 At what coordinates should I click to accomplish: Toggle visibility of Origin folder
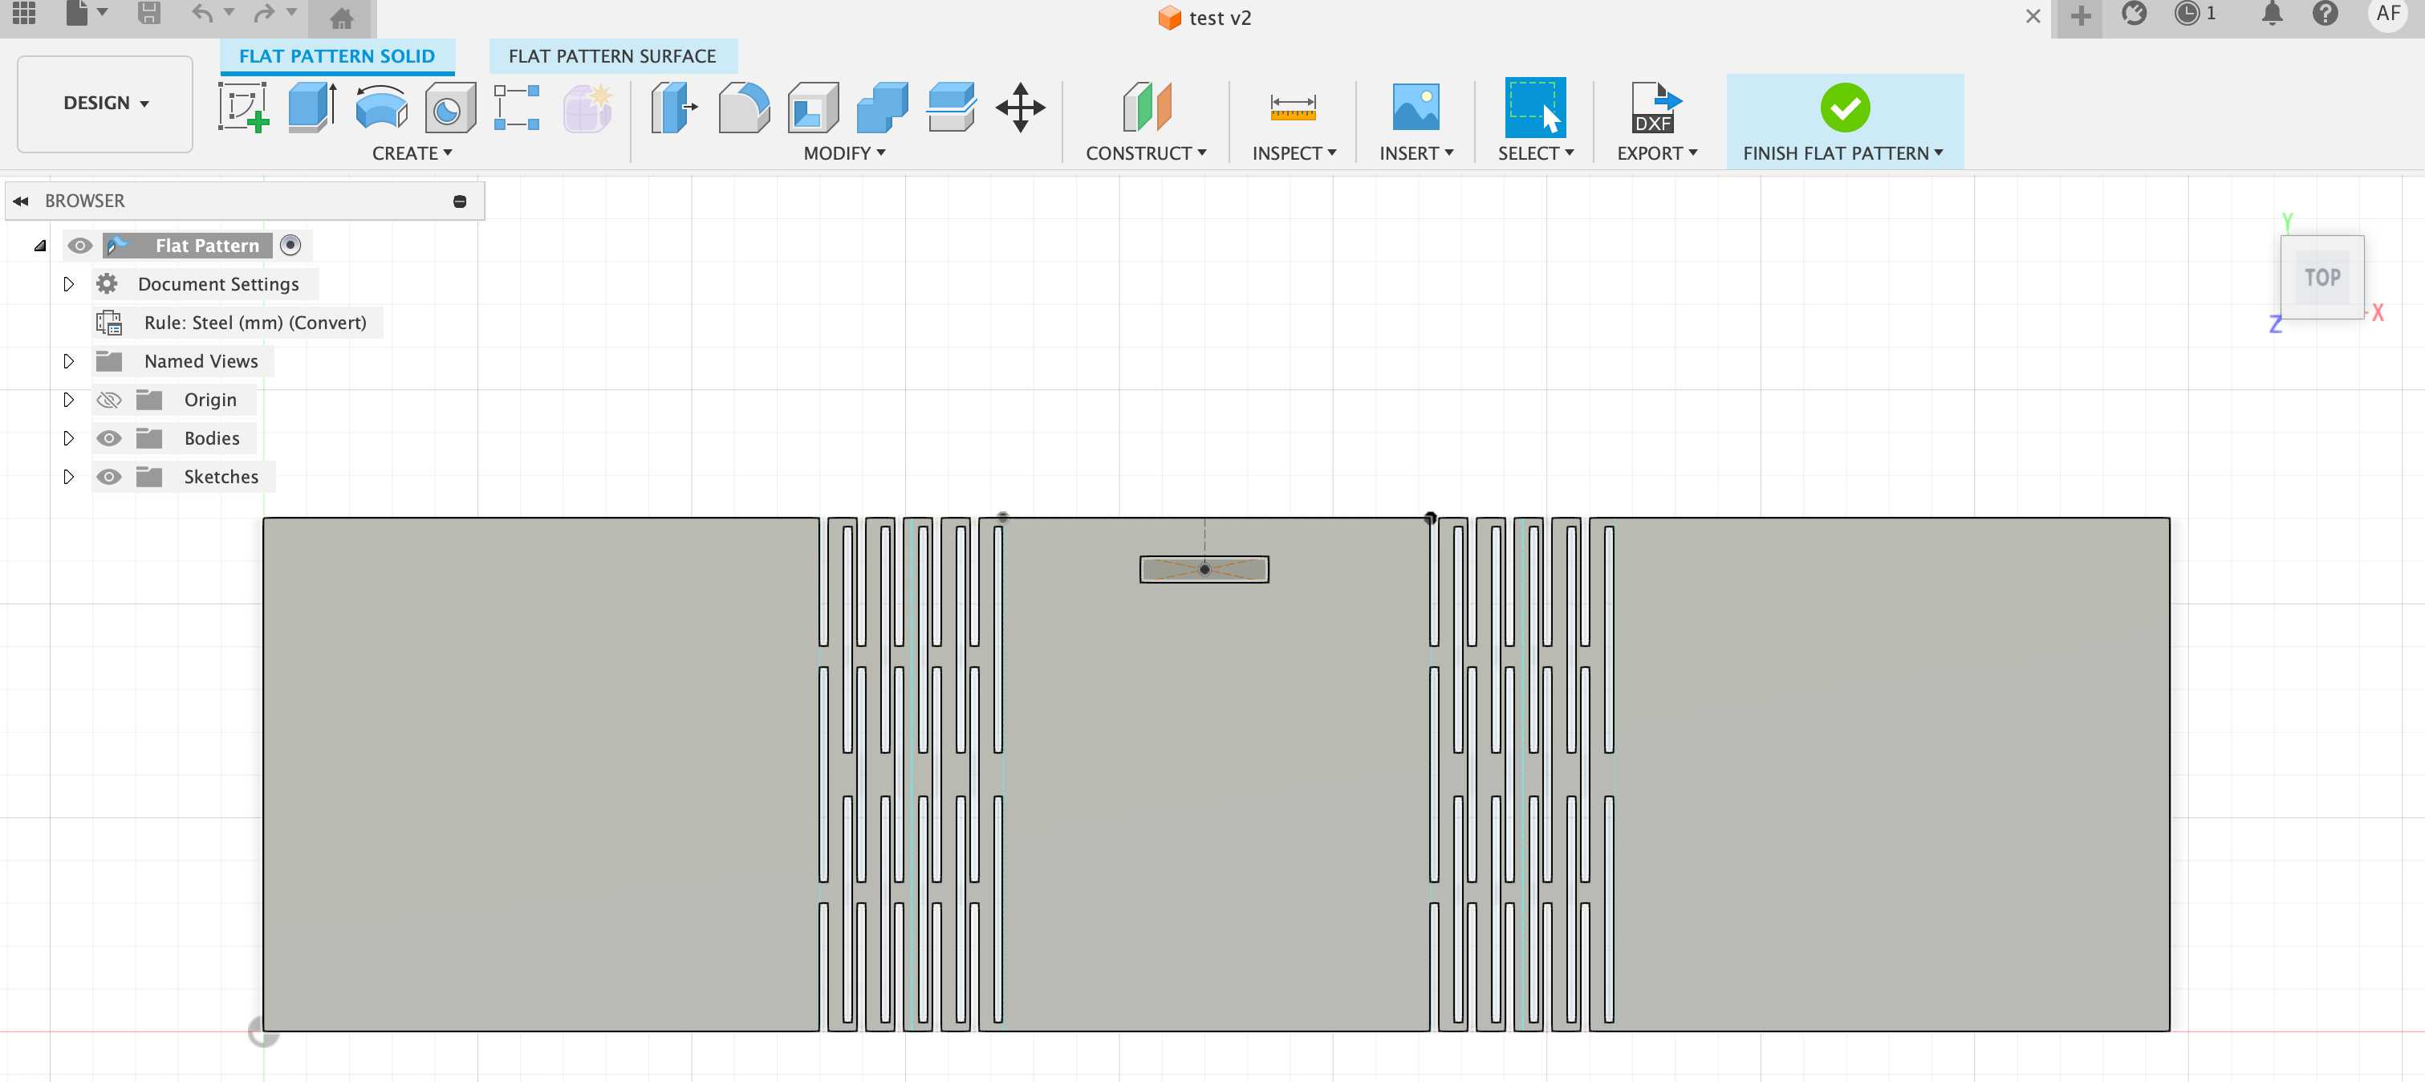pyautogui.click(x=107, y=400)
